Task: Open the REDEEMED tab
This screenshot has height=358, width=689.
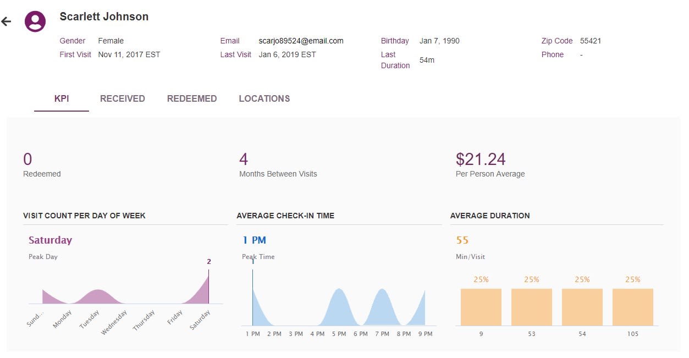Action: tap(192, 98)
